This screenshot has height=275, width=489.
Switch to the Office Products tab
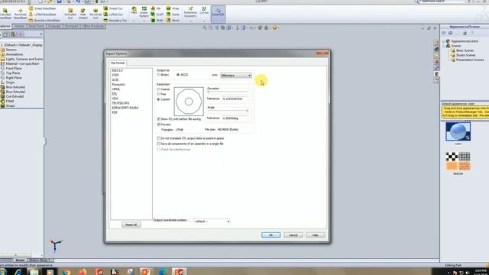click(x=93, y=27)
